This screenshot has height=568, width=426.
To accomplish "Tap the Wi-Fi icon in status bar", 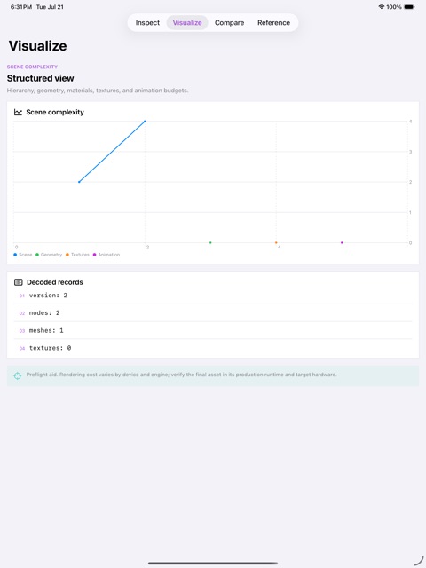I will (x=381, y=7).
